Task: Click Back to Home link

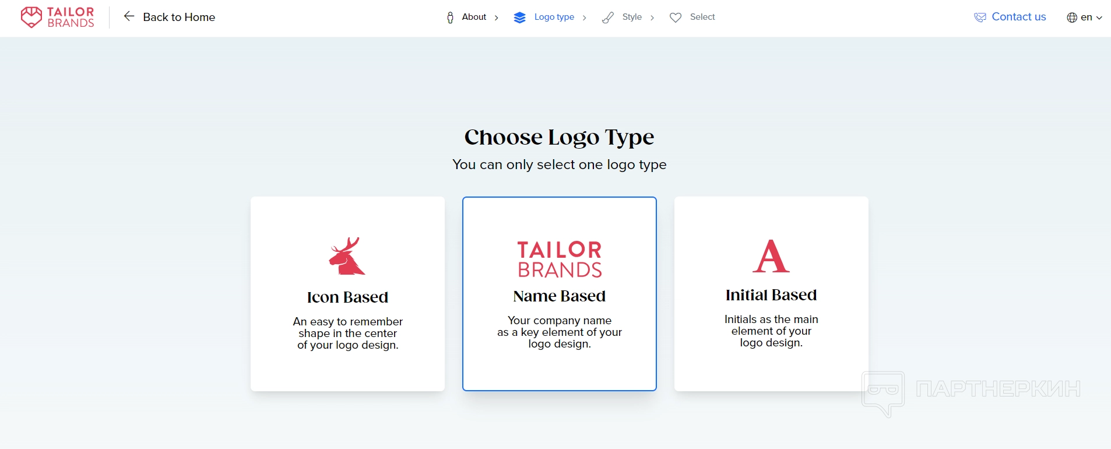Action: click(179, 17)
